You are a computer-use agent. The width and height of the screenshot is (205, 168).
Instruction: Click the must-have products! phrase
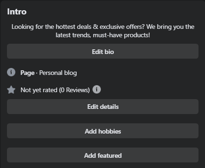point(121,35)
